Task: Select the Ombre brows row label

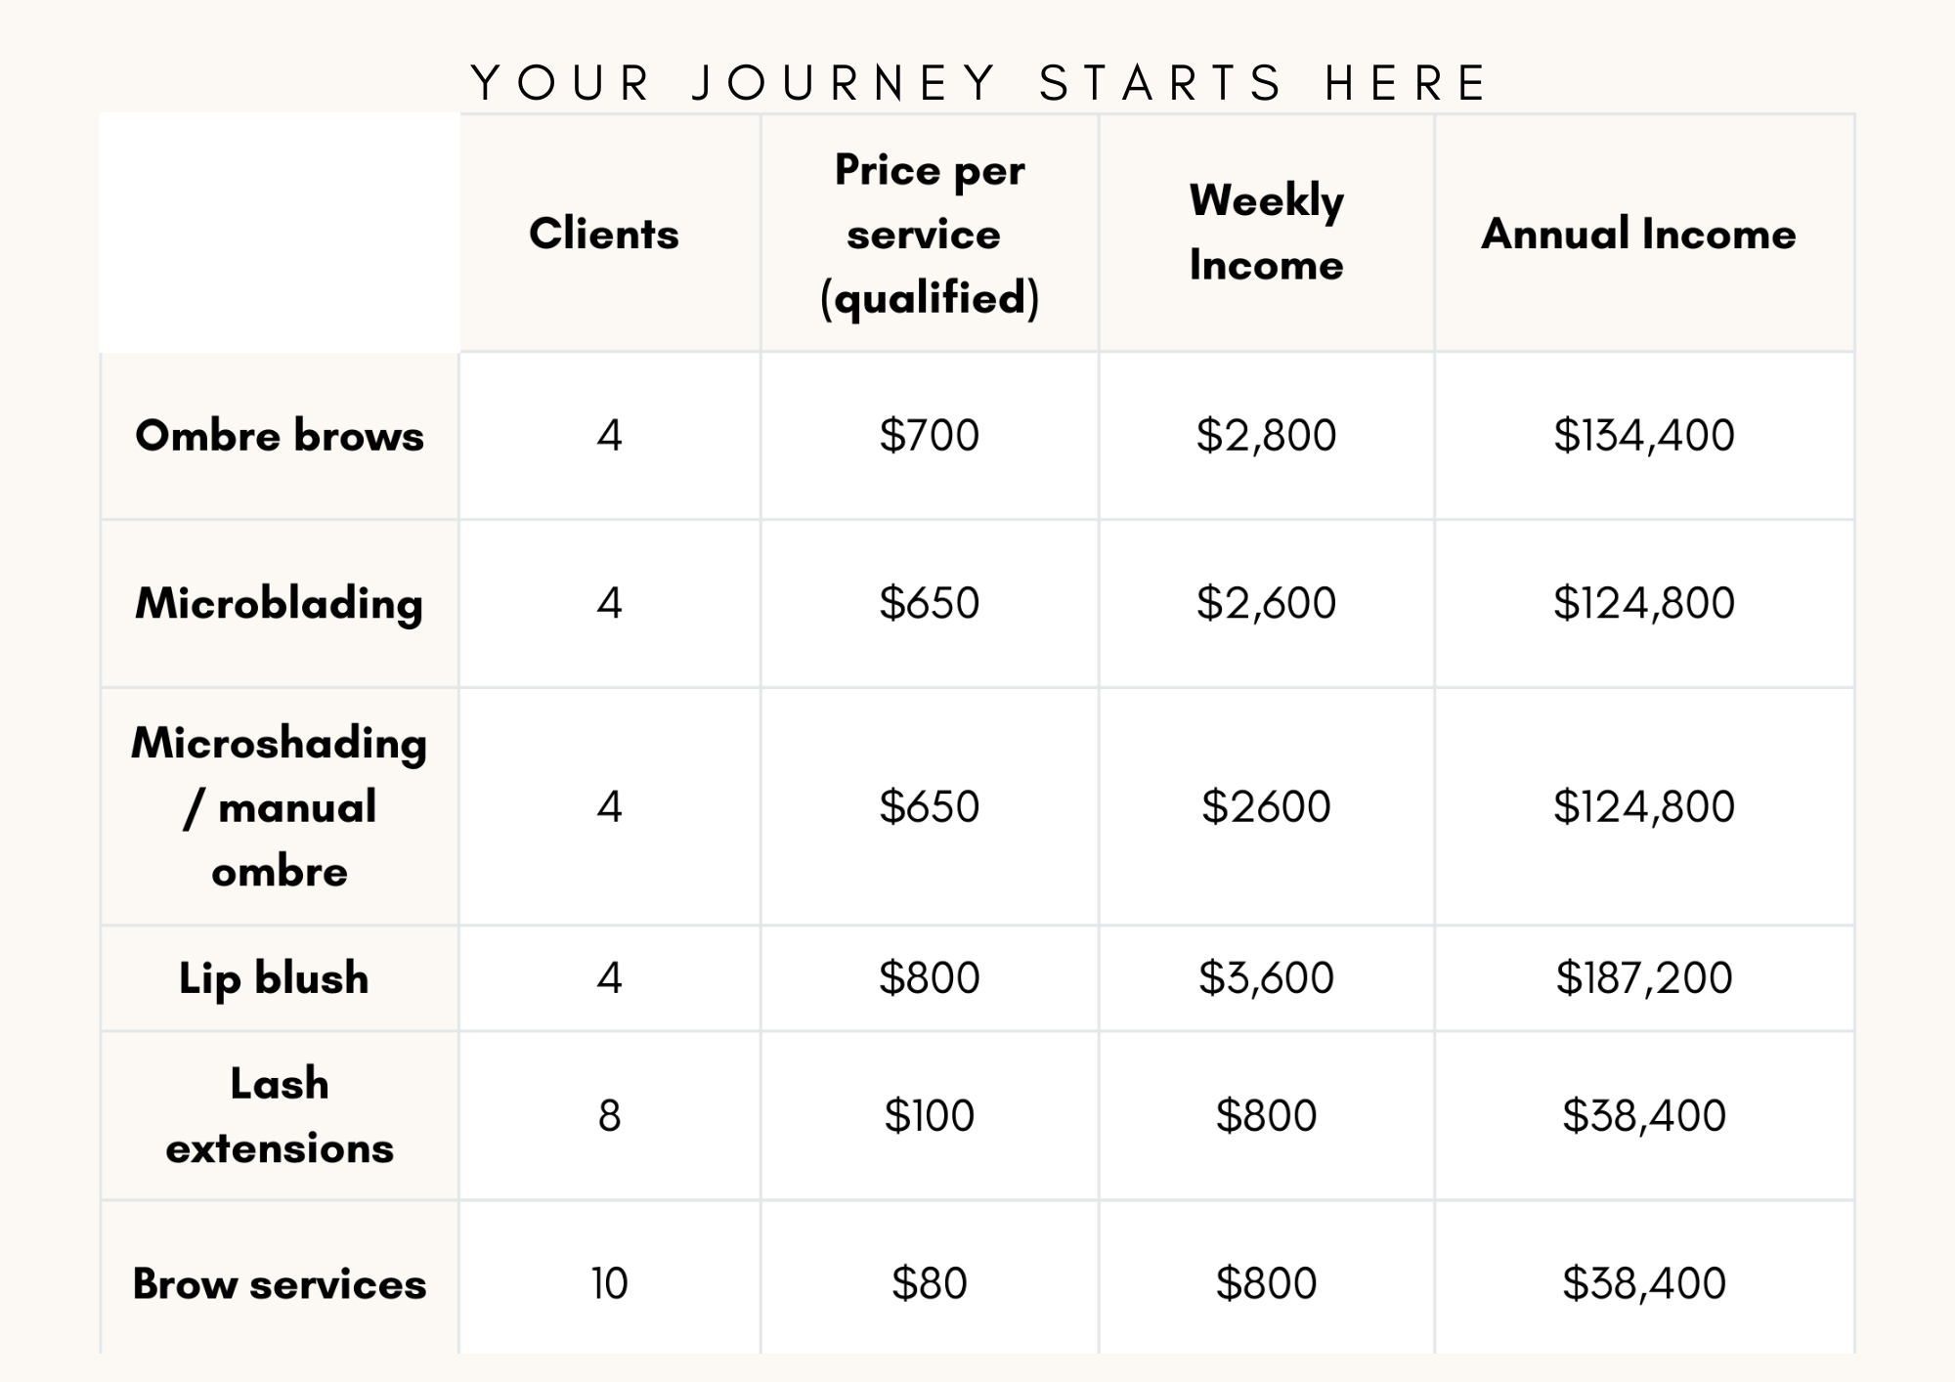Action: [280, 436]
